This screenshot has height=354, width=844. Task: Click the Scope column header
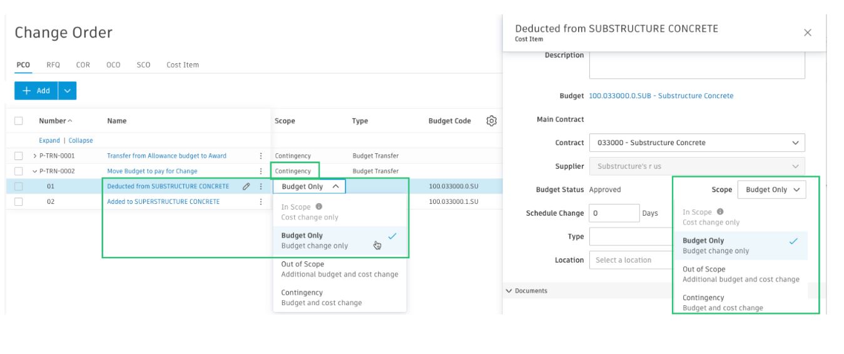(285, 121)
